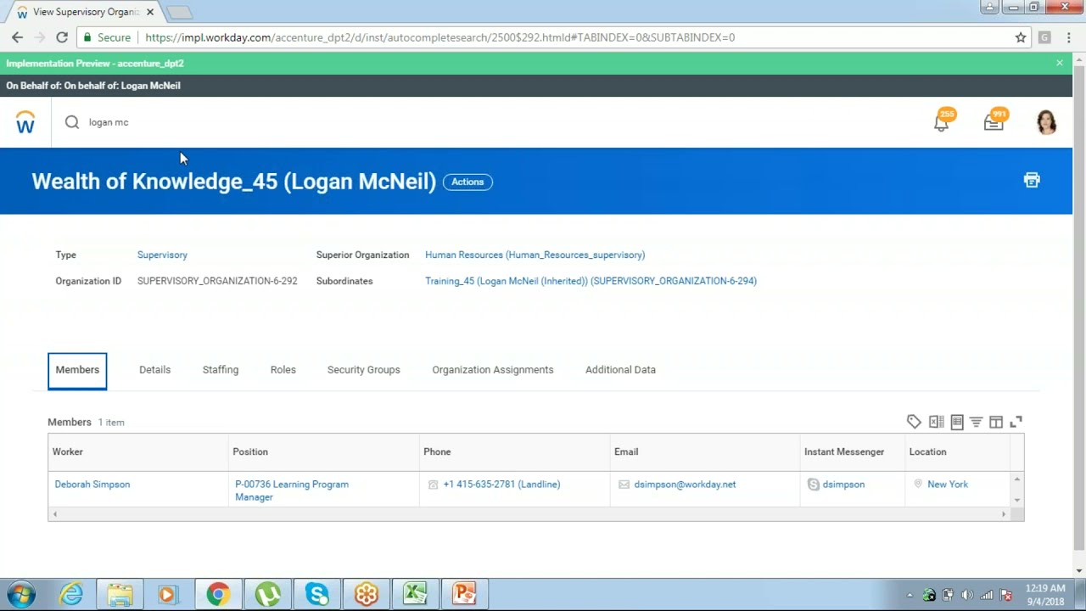This screenshot has width=1086, height=611.
Task: Switch to the Staffing tab
Action: tap(221, 370)
